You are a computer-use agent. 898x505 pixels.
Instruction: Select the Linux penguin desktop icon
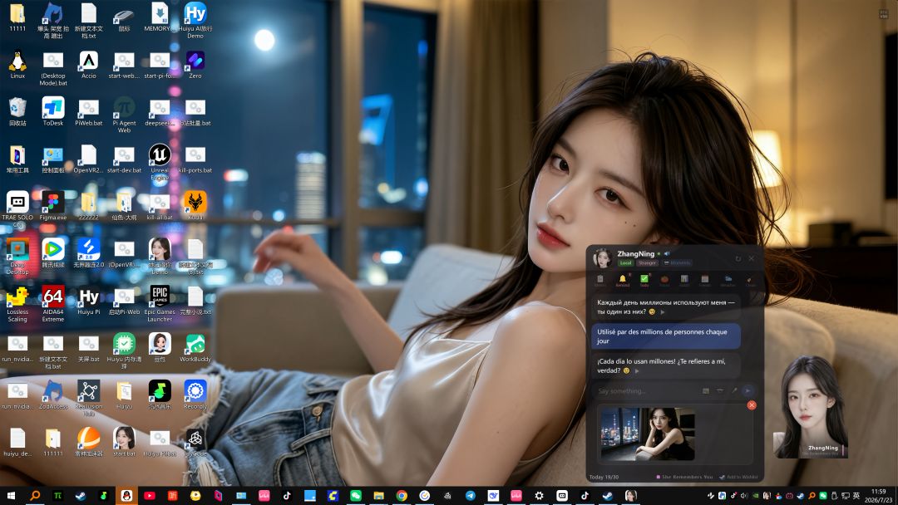tap(17, 65)
